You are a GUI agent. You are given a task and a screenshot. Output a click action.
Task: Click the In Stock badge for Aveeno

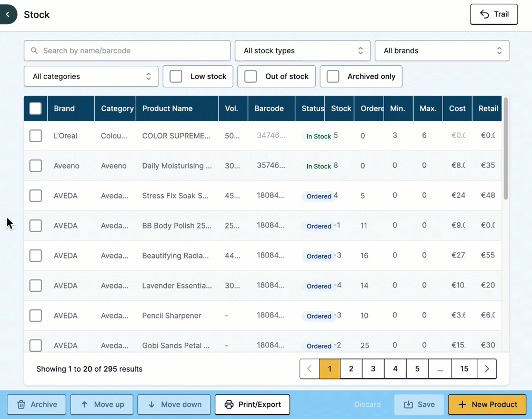(x=318, y=166)
